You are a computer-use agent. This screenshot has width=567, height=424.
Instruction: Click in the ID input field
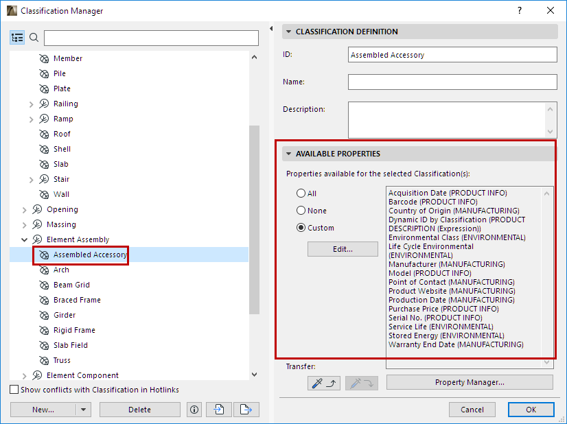pos(452,55)
